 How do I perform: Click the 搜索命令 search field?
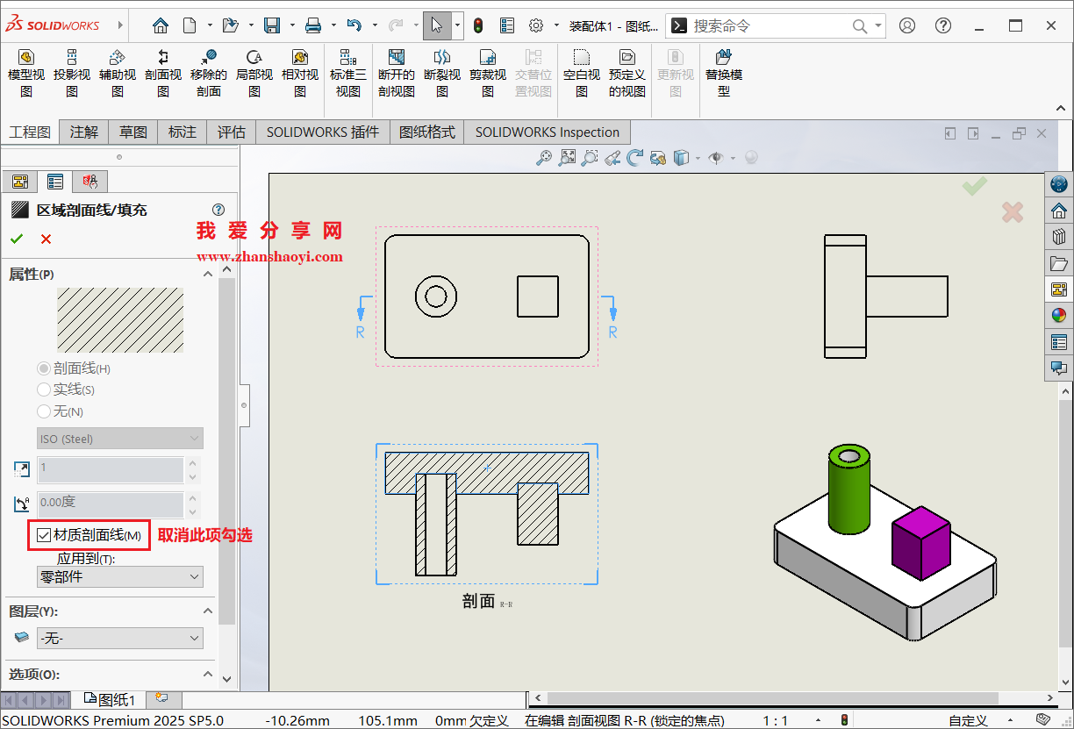pos(776,25)
